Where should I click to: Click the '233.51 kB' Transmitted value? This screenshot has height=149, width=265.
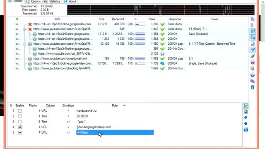[47, 14]
